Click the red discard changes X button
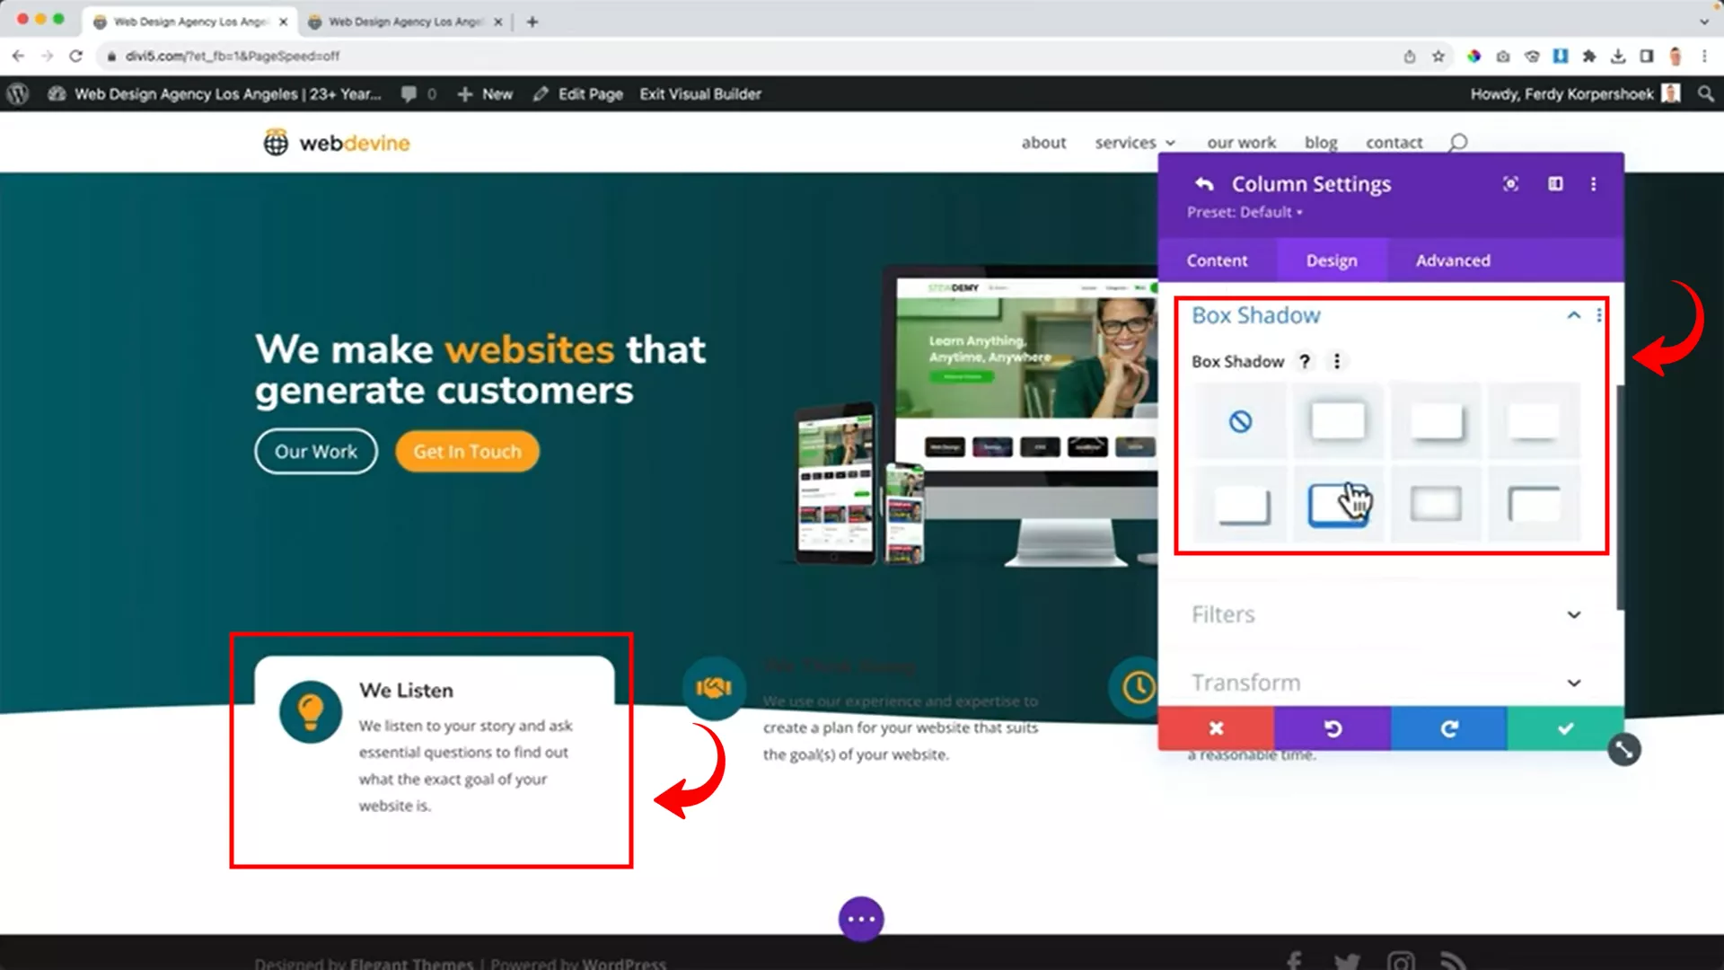This screenshot has width=1724, height=970. click(1216, 728)
